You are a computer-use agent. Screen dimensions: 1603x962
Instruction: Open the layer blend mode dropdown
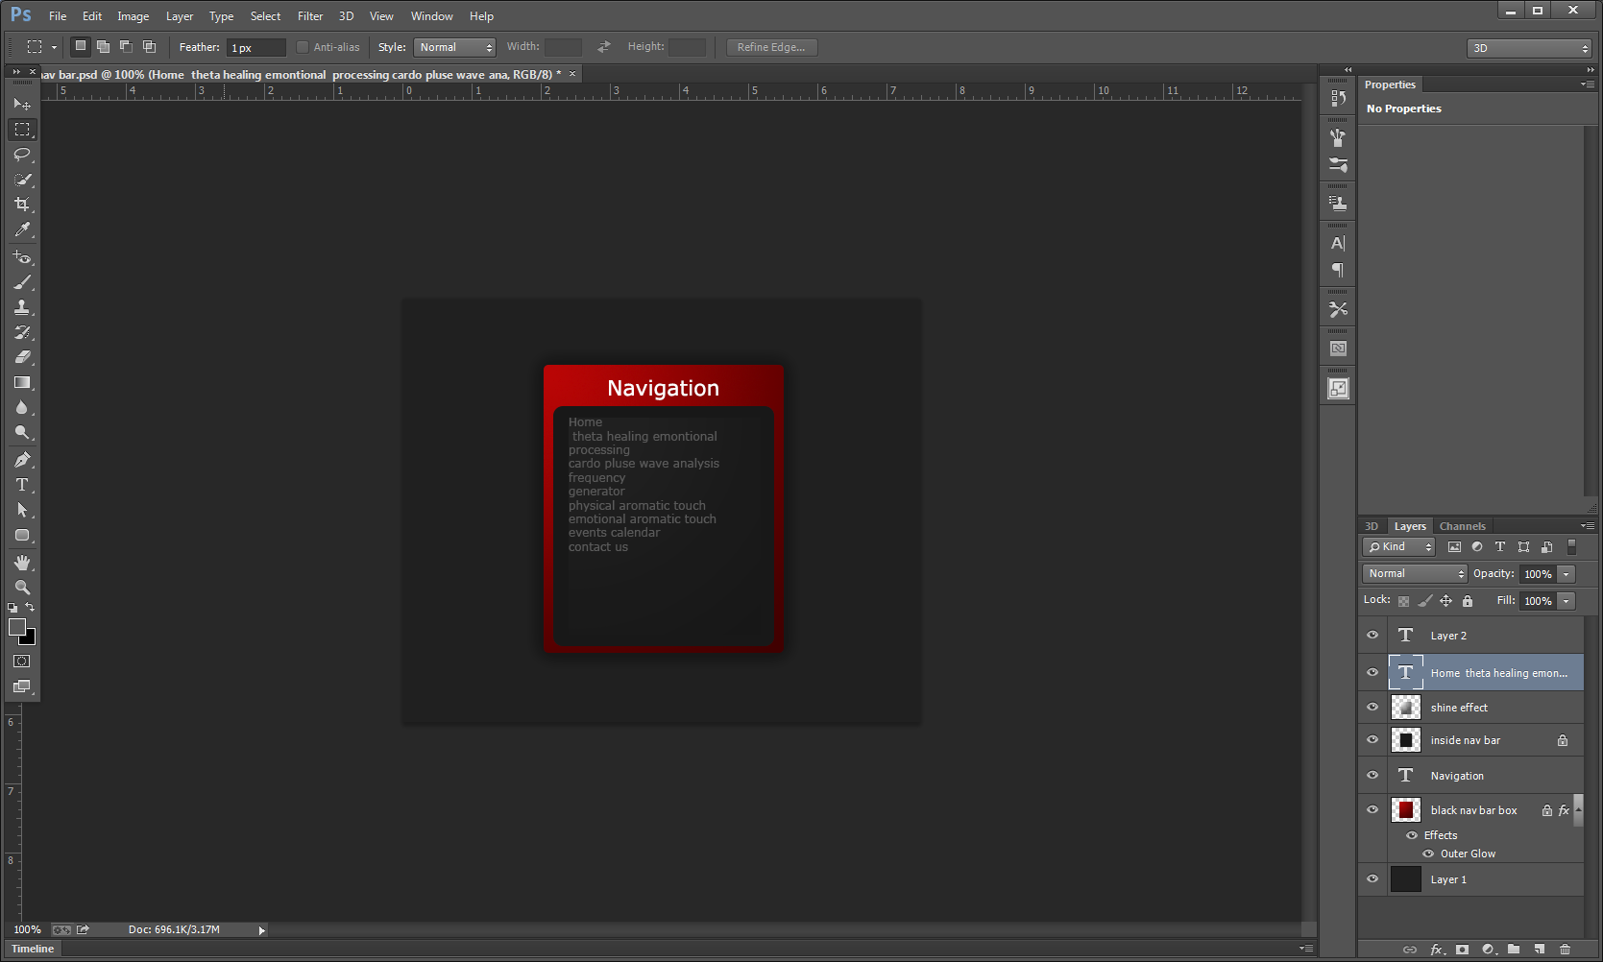(1414, 573)
